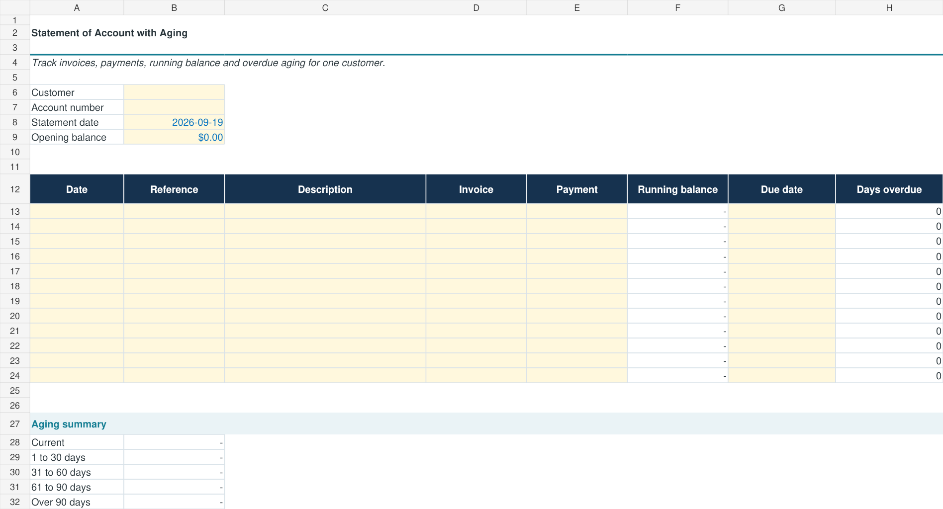Screen dimensions: 943x509
Task: Click the Over 90 days label
Action: pos(61,502)
